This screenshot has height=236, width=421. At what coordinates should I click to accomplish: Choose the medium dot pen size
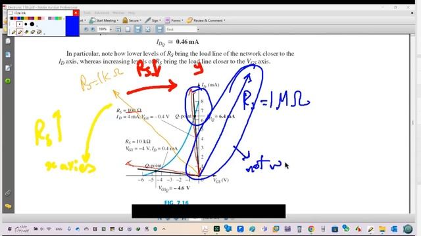click(26, 24)
